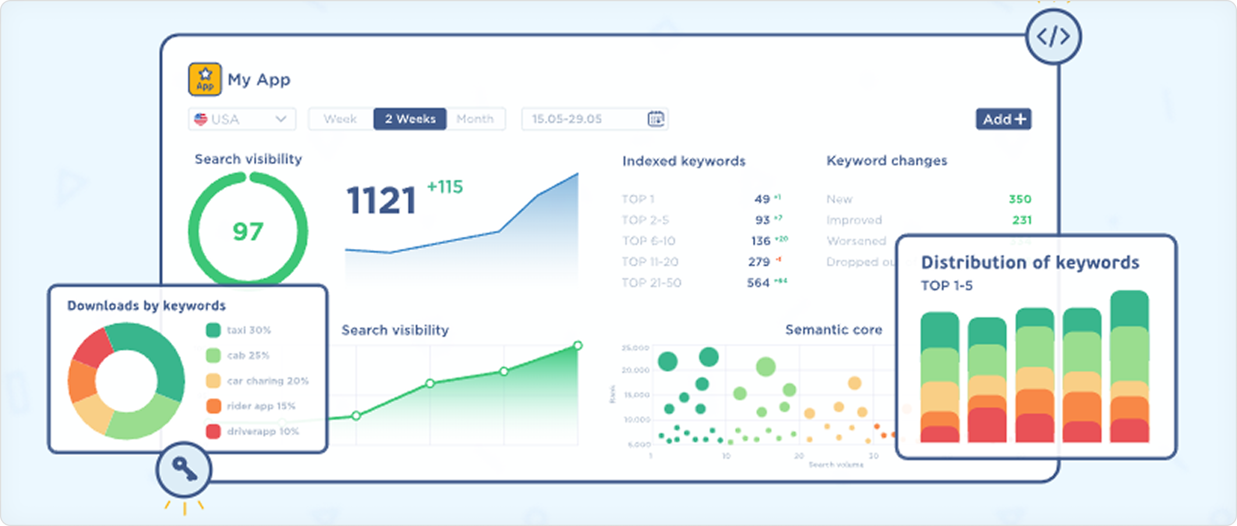The image size is (1237, 526).
Task: Click the Search visibility score ring 97
Action: (x=248, y=231)
